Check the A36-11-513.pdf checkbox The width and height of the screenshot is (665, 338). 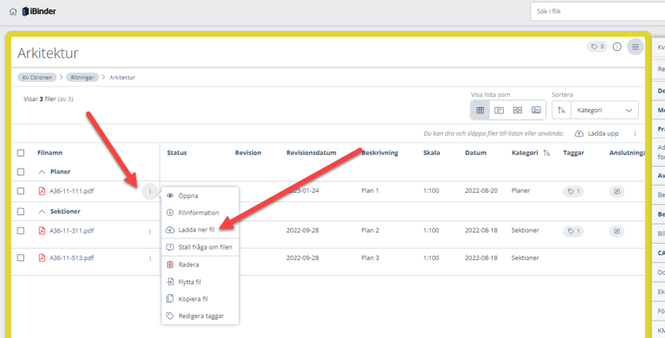(21, 258)
